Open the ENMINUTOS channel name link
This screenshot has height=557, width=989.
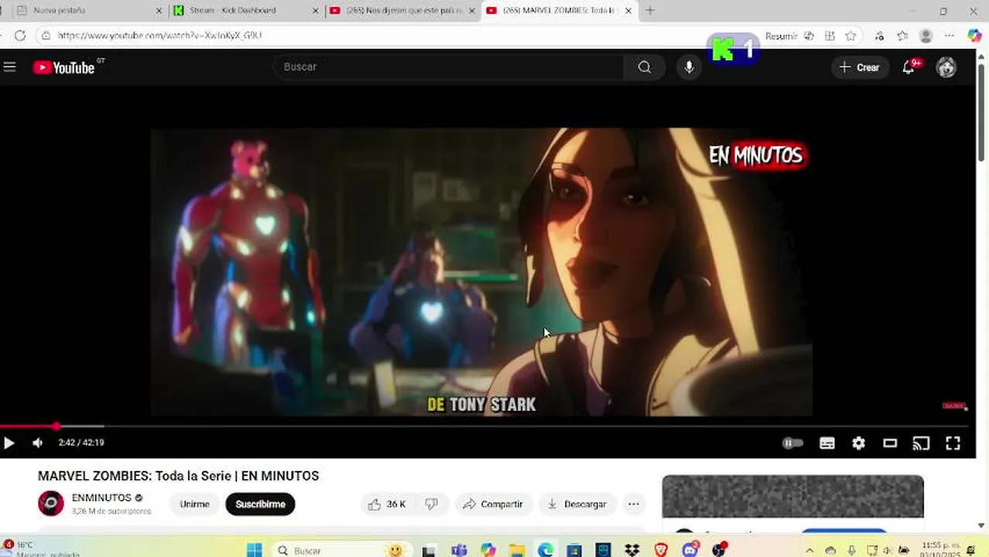click(x=101, y=498)
